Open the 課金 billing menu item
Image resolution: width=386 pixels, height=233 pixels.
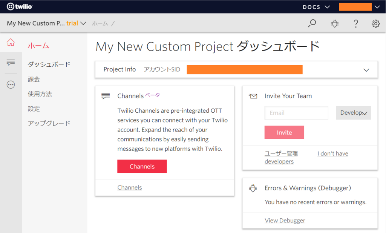click(x=34, y=79)
